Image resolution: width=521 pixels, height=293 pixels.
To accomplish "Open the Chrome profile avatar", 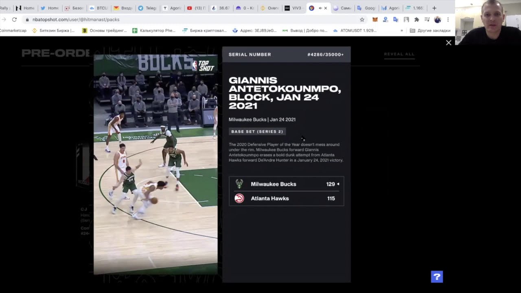I will 438,20.
